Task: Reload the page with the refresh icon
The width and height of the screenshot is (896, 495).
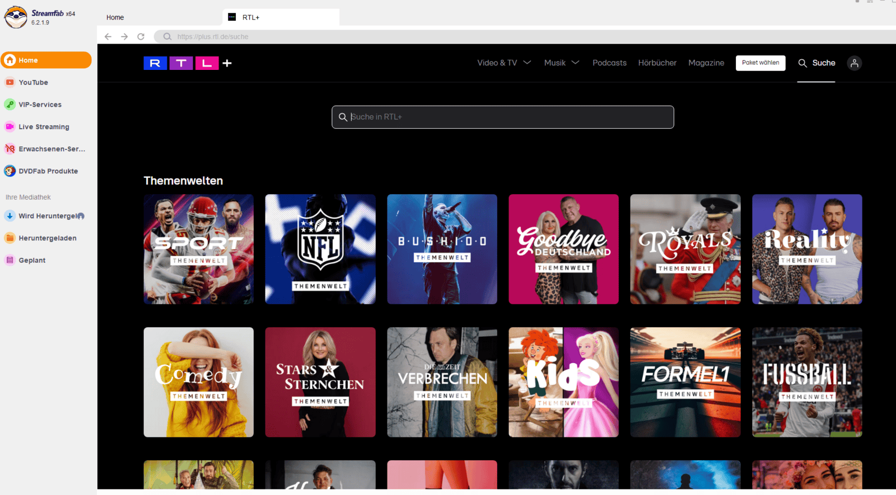Action: click(141, 36)
